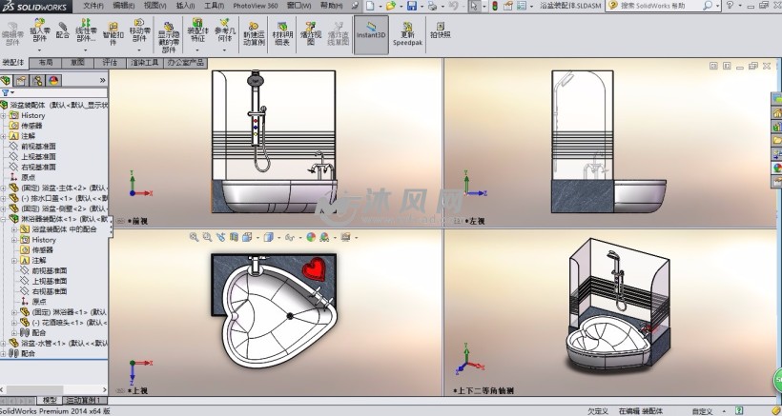Expand the 浴盆-主体<2> component
The image size is (782, 416).
coord(3,188)
